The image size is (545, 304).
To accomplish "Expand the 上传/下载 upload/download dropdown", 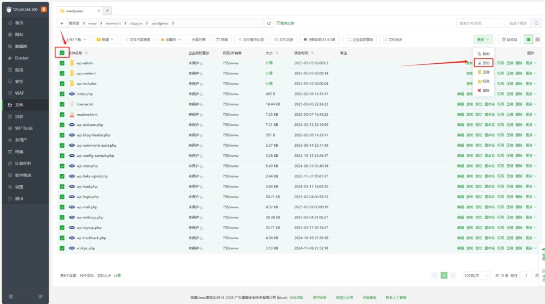I will (x=75, y=39).
